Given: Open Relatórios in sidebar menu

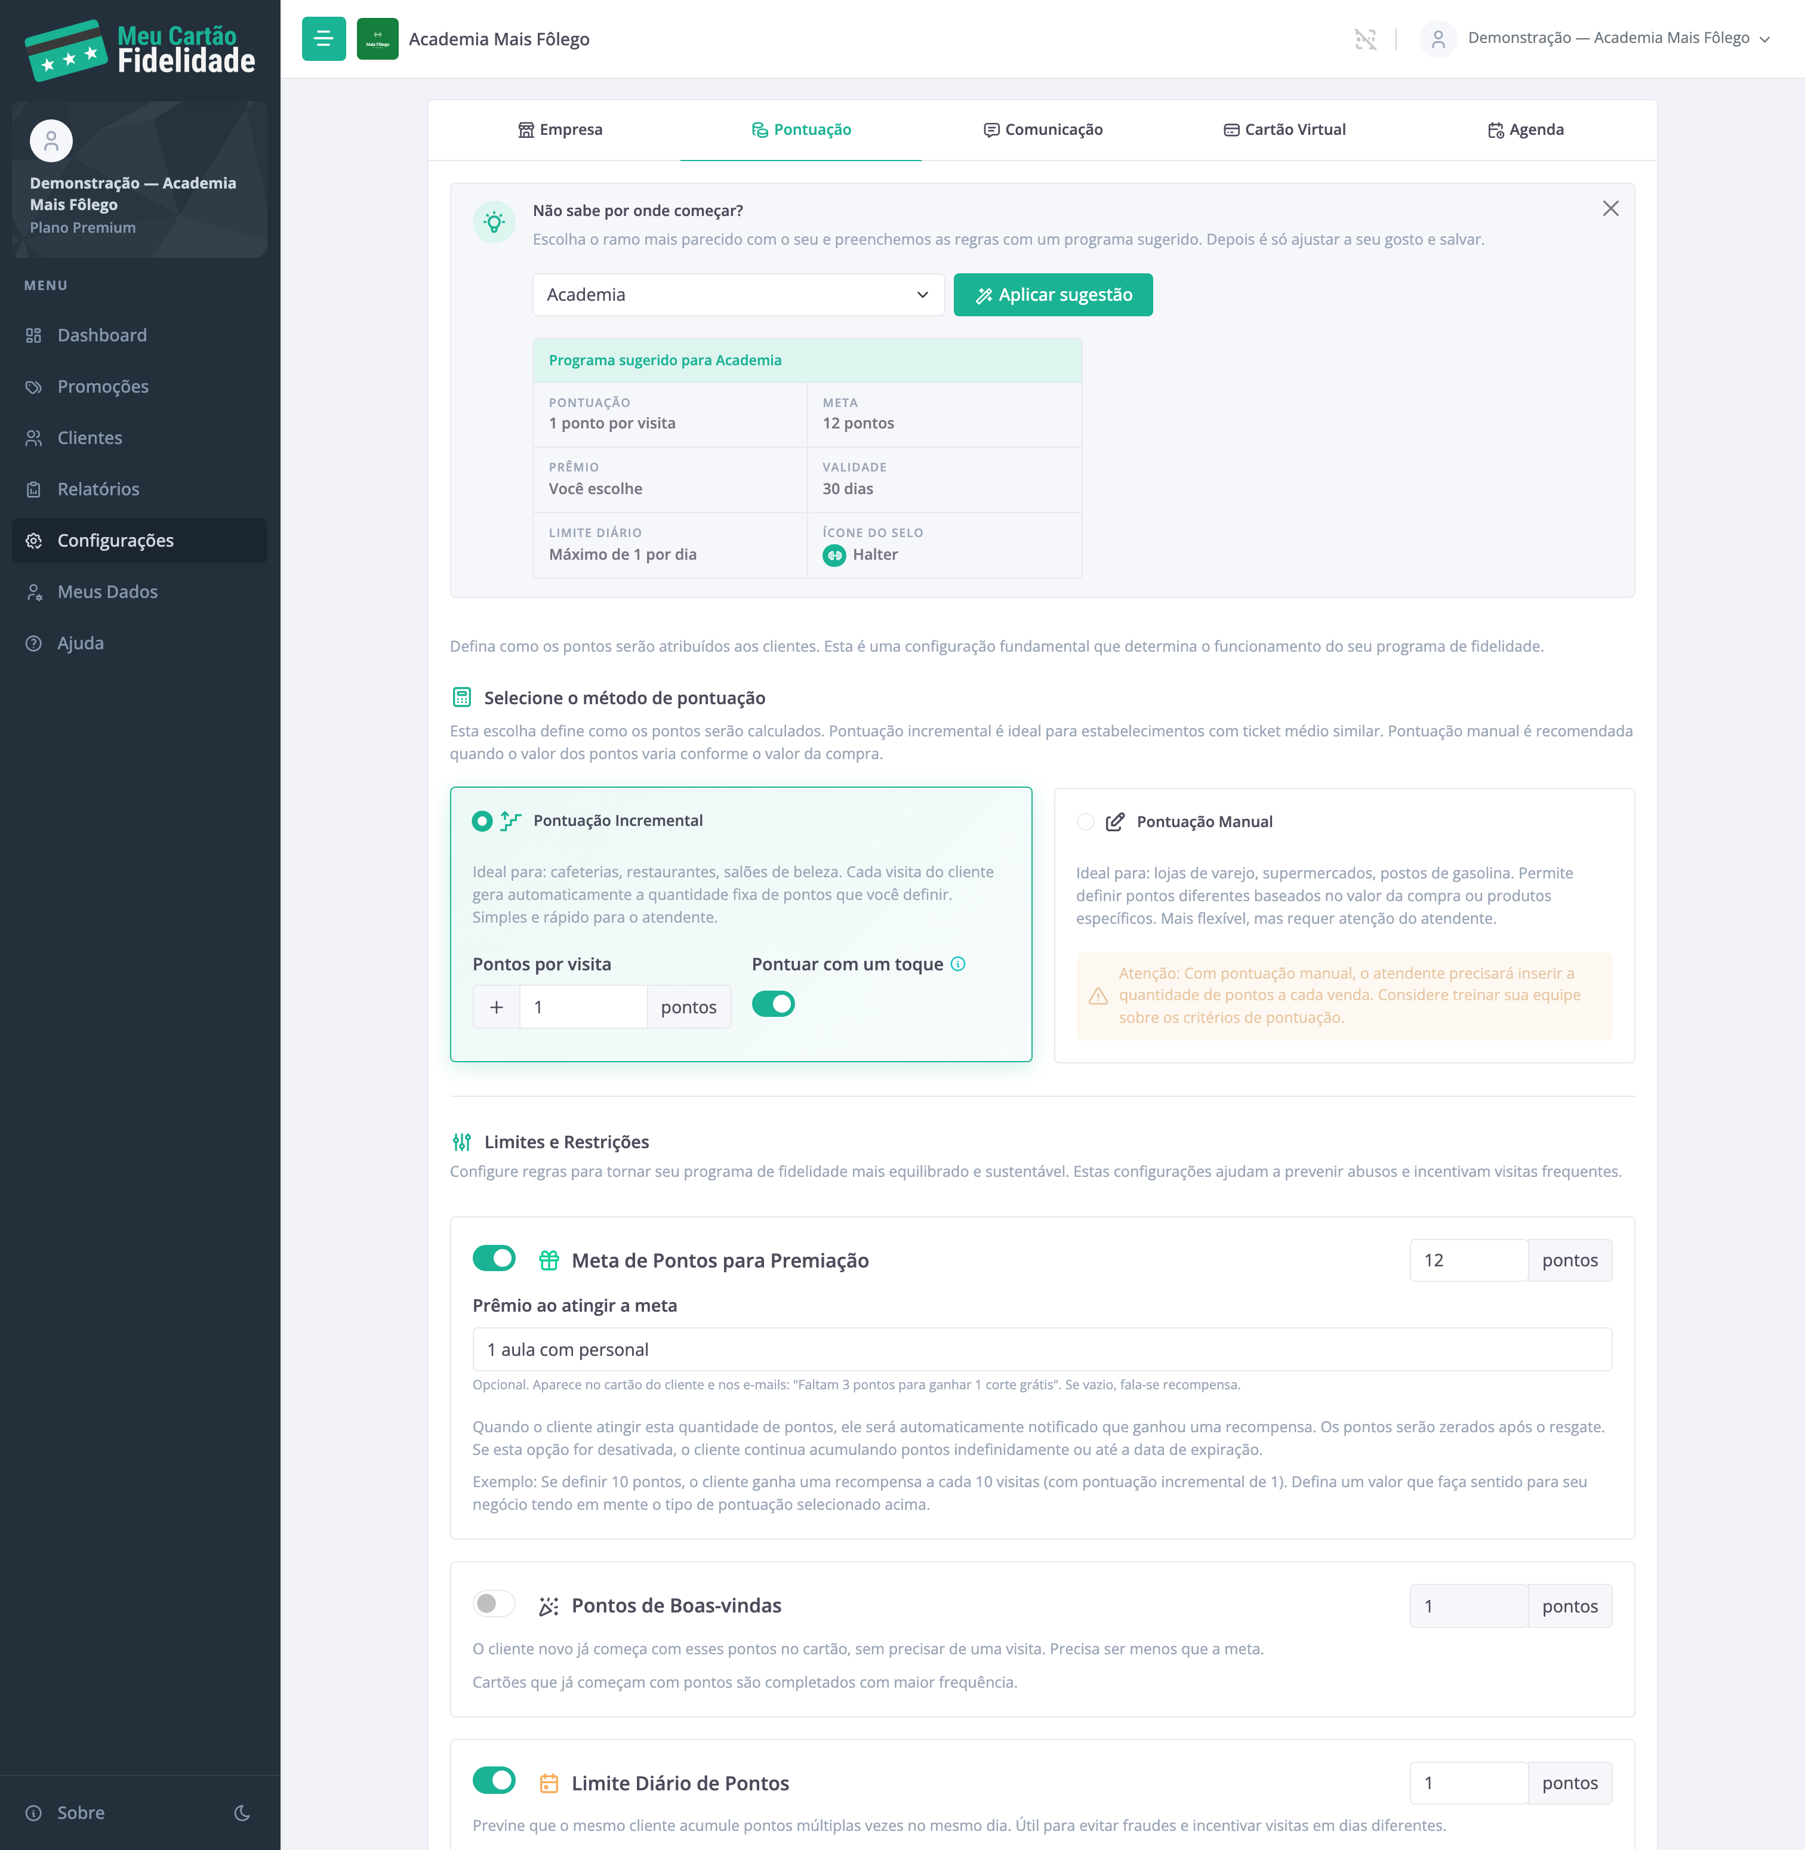Looking at the screenshot, I should coord(139,489).
